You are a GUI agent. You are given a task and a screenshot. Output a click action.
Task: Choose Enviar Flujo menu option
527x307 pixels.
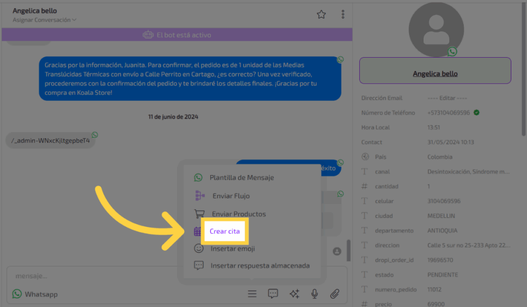pyautogui.click(x=231, y=196)
